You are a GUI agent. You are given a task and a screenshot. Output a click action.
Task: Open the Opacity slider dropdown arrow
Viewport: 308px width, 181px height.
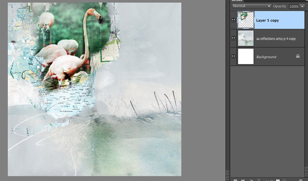pos(302,6)
